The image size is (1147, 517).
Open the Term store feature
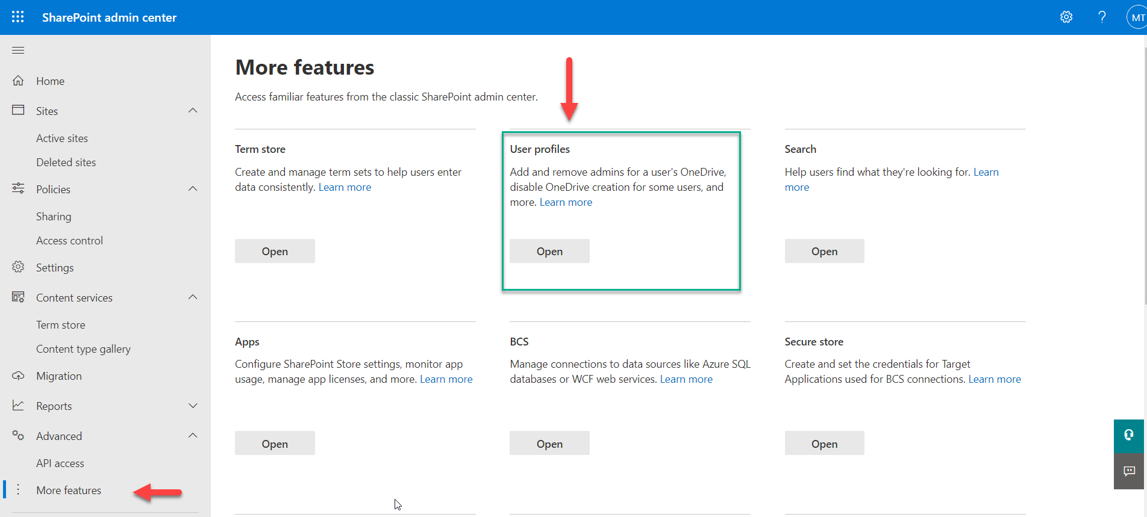click(x=275, y=251)
